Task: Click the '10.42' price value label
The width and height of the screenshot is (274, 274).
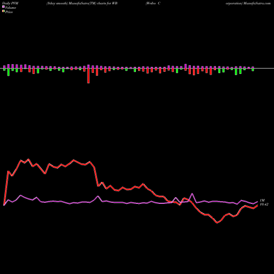Action: click(x=264, y=204)
